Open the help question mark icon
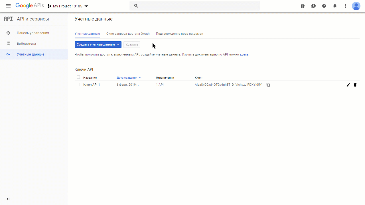 324,6
